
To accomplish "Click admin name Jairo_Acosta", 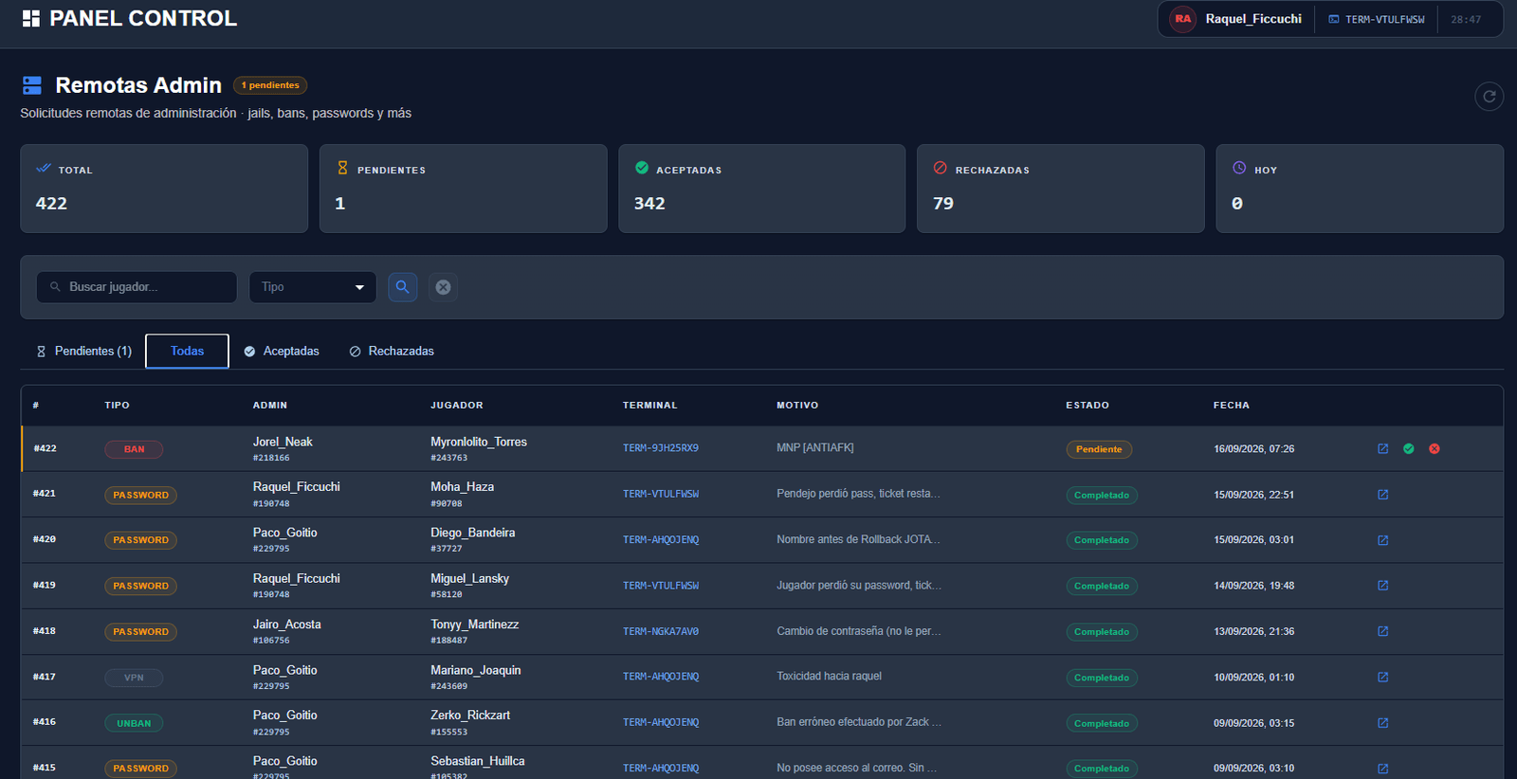I will click(x=287, y=625).
